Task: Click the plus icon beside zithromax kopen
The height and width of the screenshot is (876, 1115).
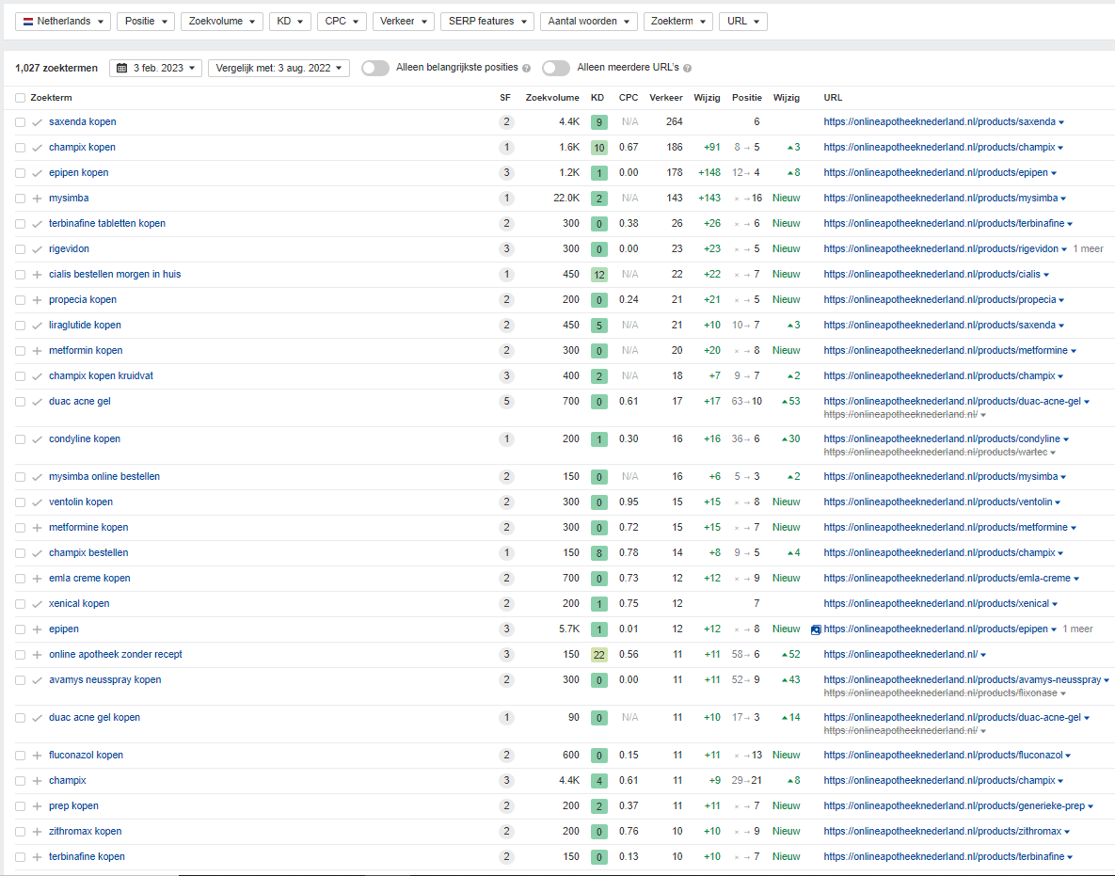Action: click(x=37, y=831)
